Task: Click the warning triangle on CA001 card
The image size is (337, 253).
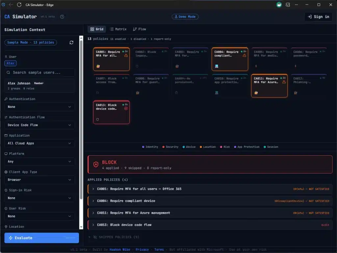Action: [126, 55]
